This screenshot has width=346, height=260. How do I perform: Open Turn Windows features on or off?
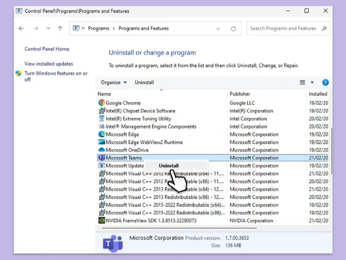[x=56, y=77]
